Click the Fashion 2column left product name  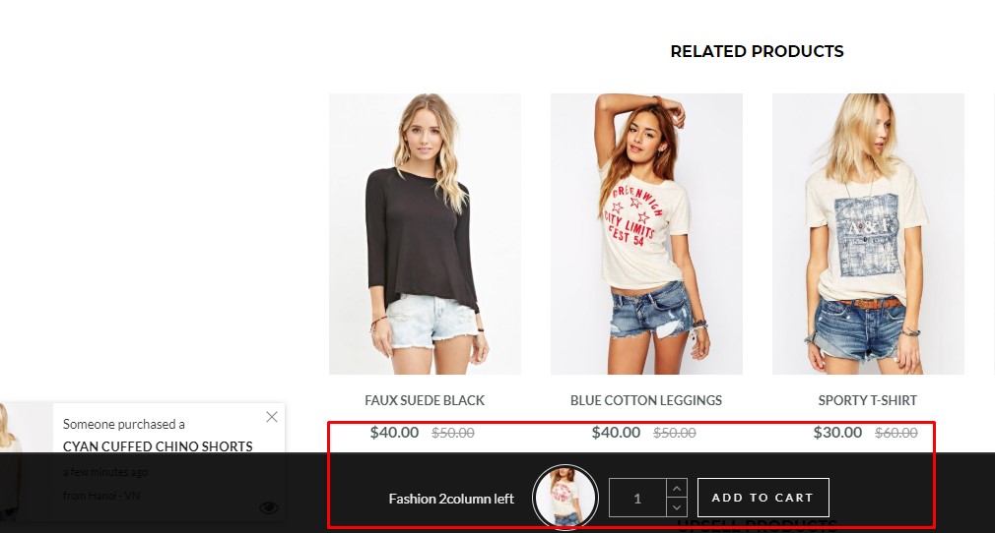click(x=451, y=499)
